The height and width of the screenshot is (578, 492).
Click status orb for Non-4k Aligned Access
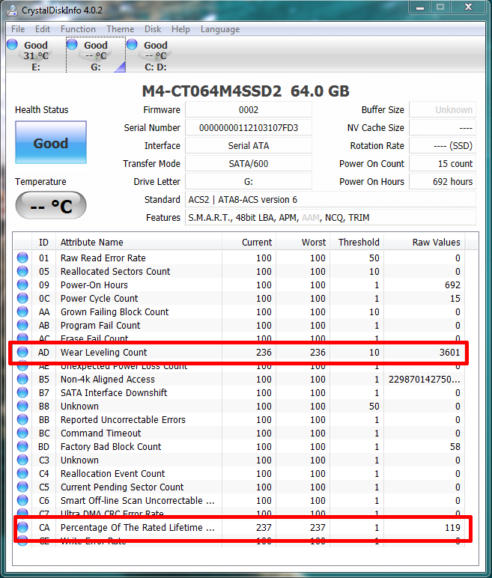22,379
